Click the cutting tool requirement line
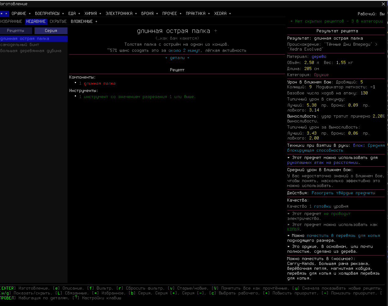This screenshot has width=388, height=306. point(137,97)
